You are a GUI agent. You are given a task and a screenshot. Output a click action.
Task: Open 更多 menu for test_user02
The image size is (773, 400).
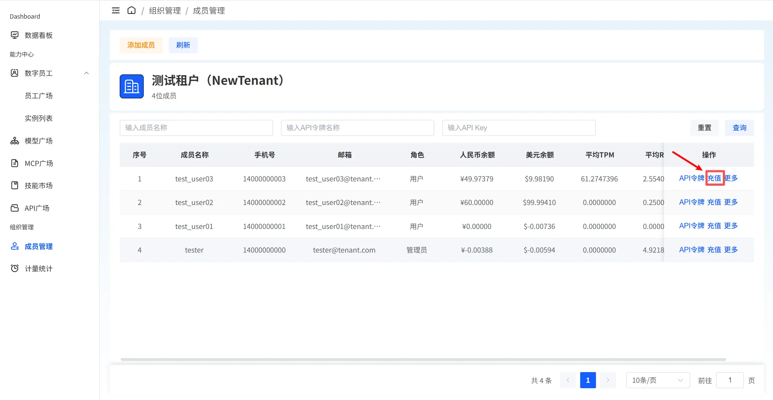[x=731, y=202]
